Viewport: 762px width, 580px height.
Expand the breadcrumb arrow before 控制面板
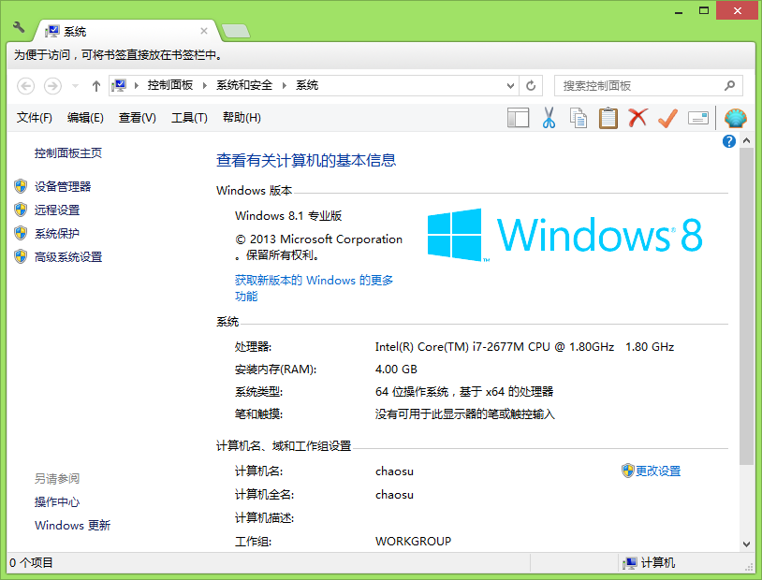click(137, 85)
